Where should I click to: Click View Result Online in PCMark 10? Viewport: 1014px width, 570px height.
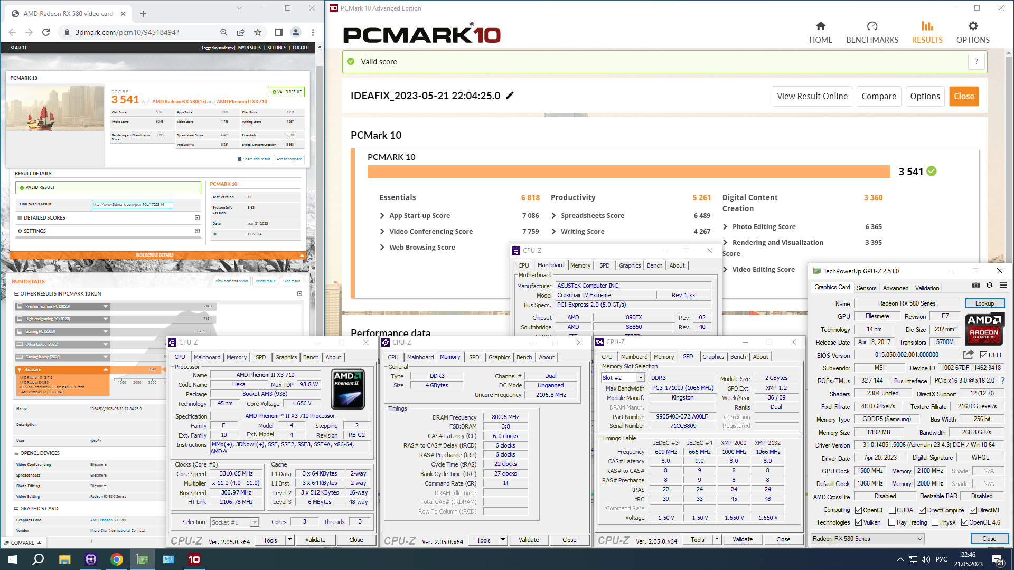[812, 96]
